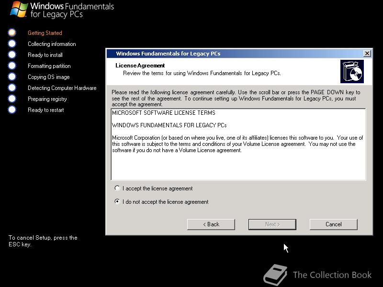The width and height of the screenshot is (383, 287).
Task: Click the Detecting Computer Hardware step bullet
Action: (x=12, y=88)
